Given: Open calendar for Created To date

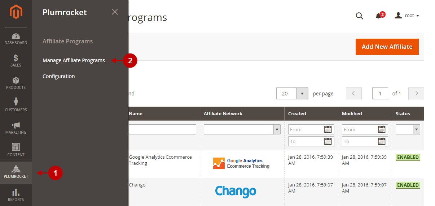Looking at the screenshot, I should (x=328, y=141).
